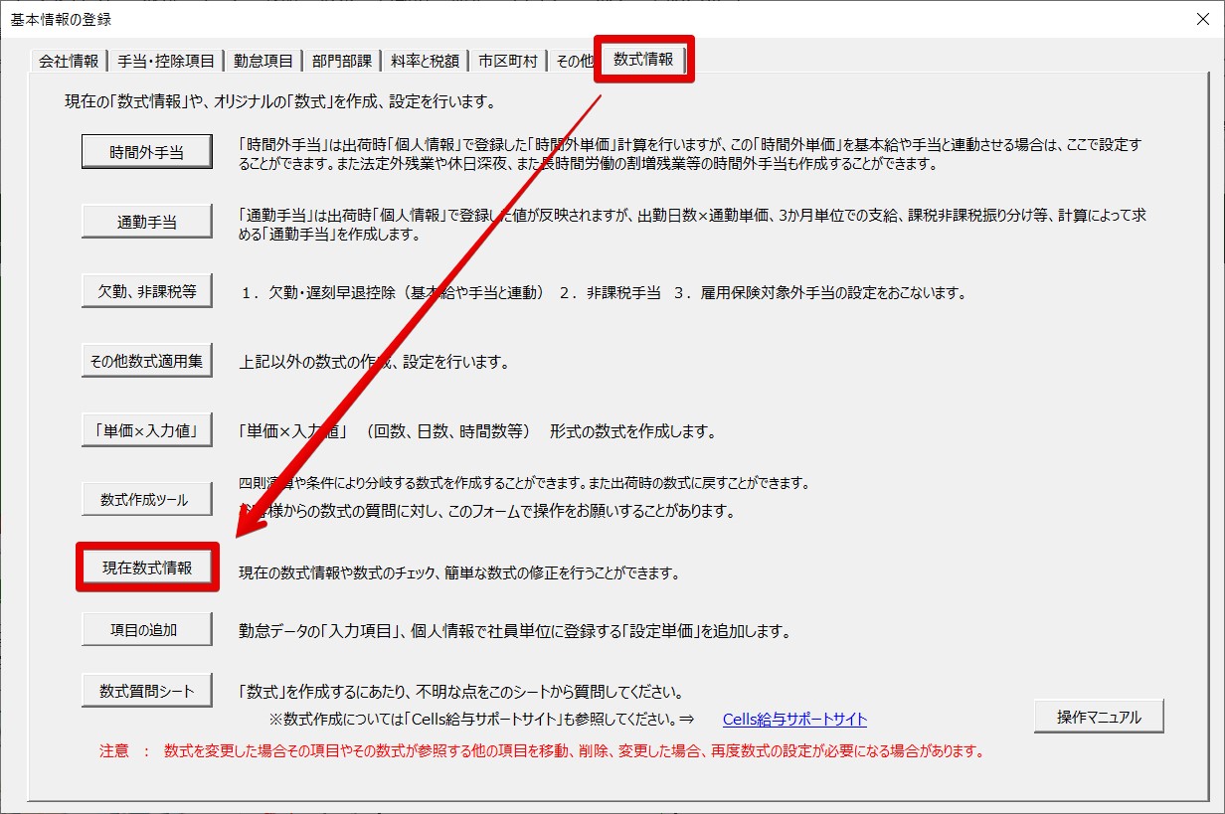Switch to the 会社情報 tab

68,62
